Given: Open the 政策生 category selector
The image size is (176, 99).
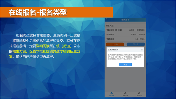Looking at the screenshot, I should tap(134, 35).
